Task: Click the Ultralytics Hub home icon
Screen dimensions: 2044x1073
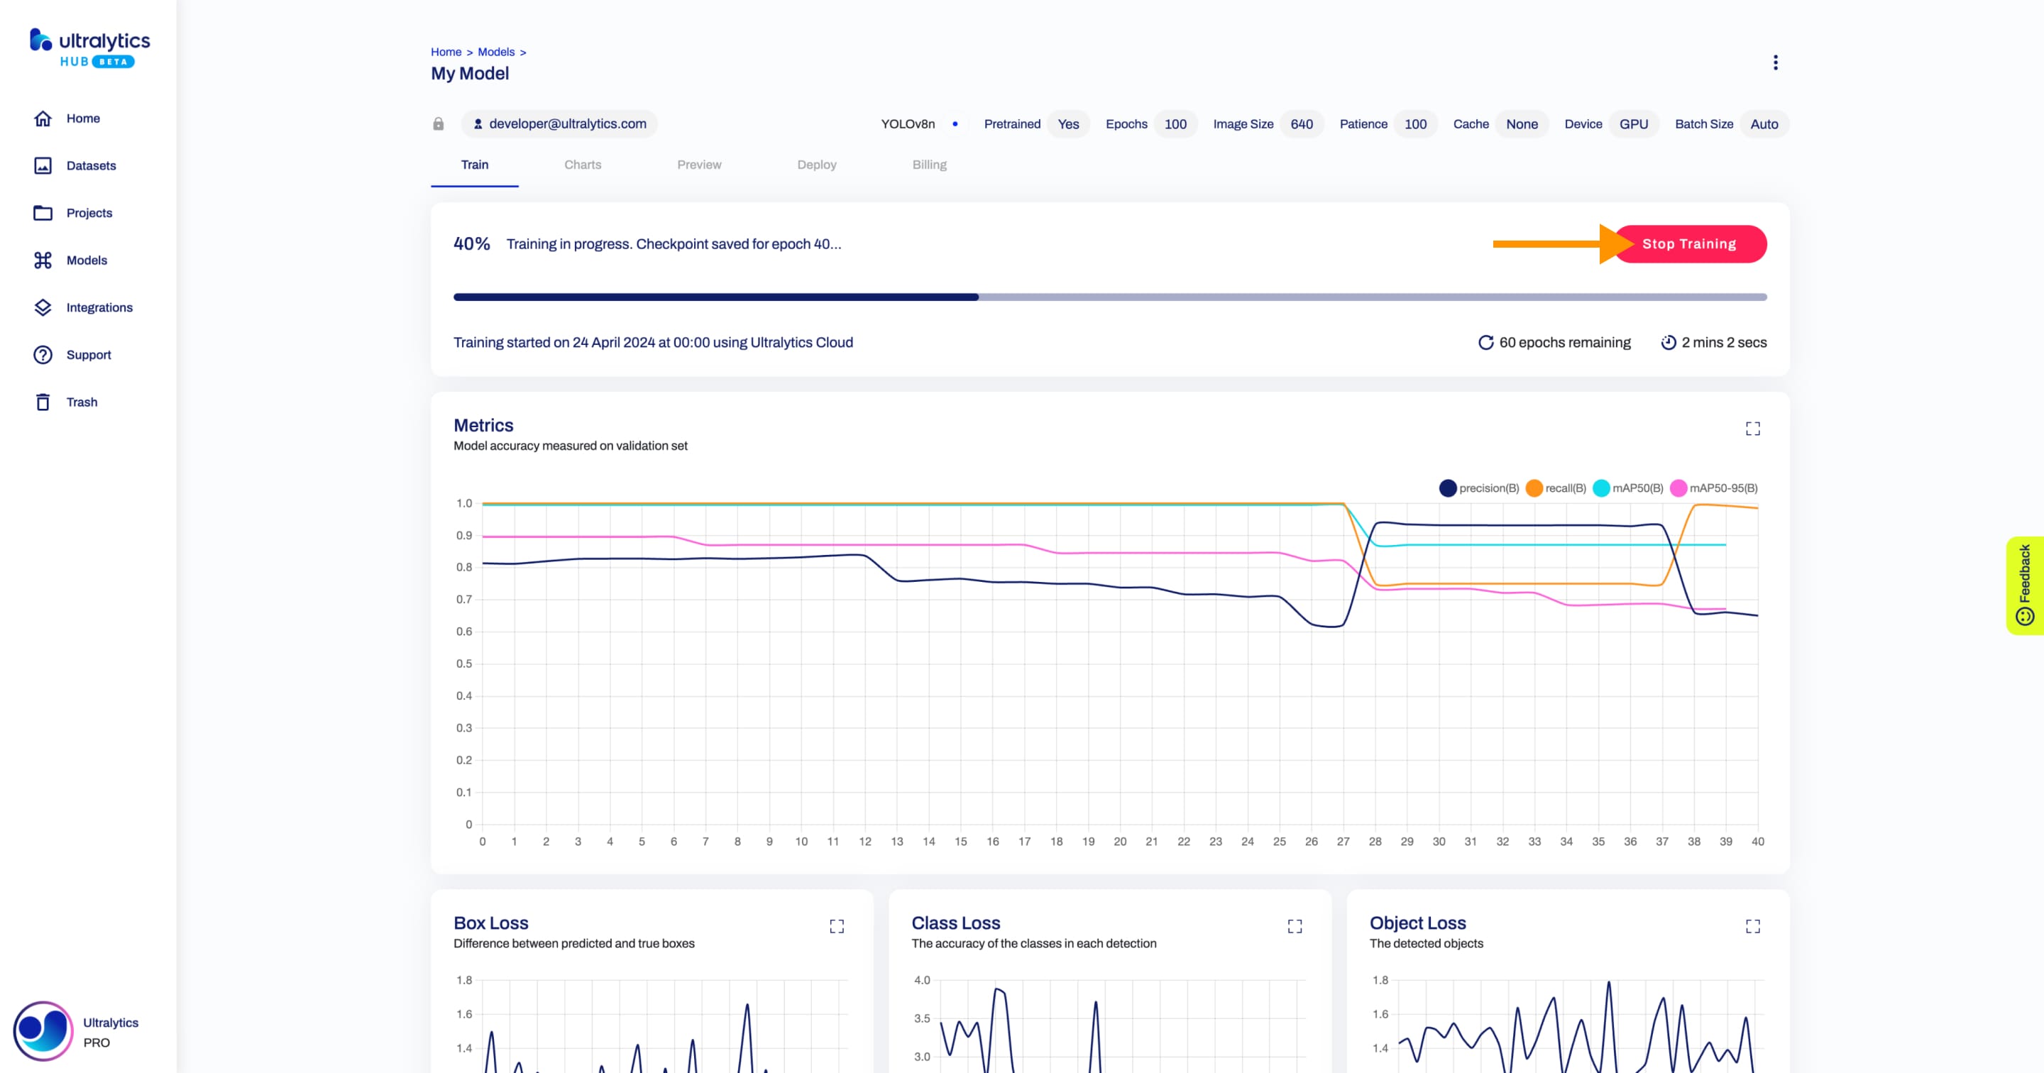Action: pyautogui.click(x=42, y=118)
